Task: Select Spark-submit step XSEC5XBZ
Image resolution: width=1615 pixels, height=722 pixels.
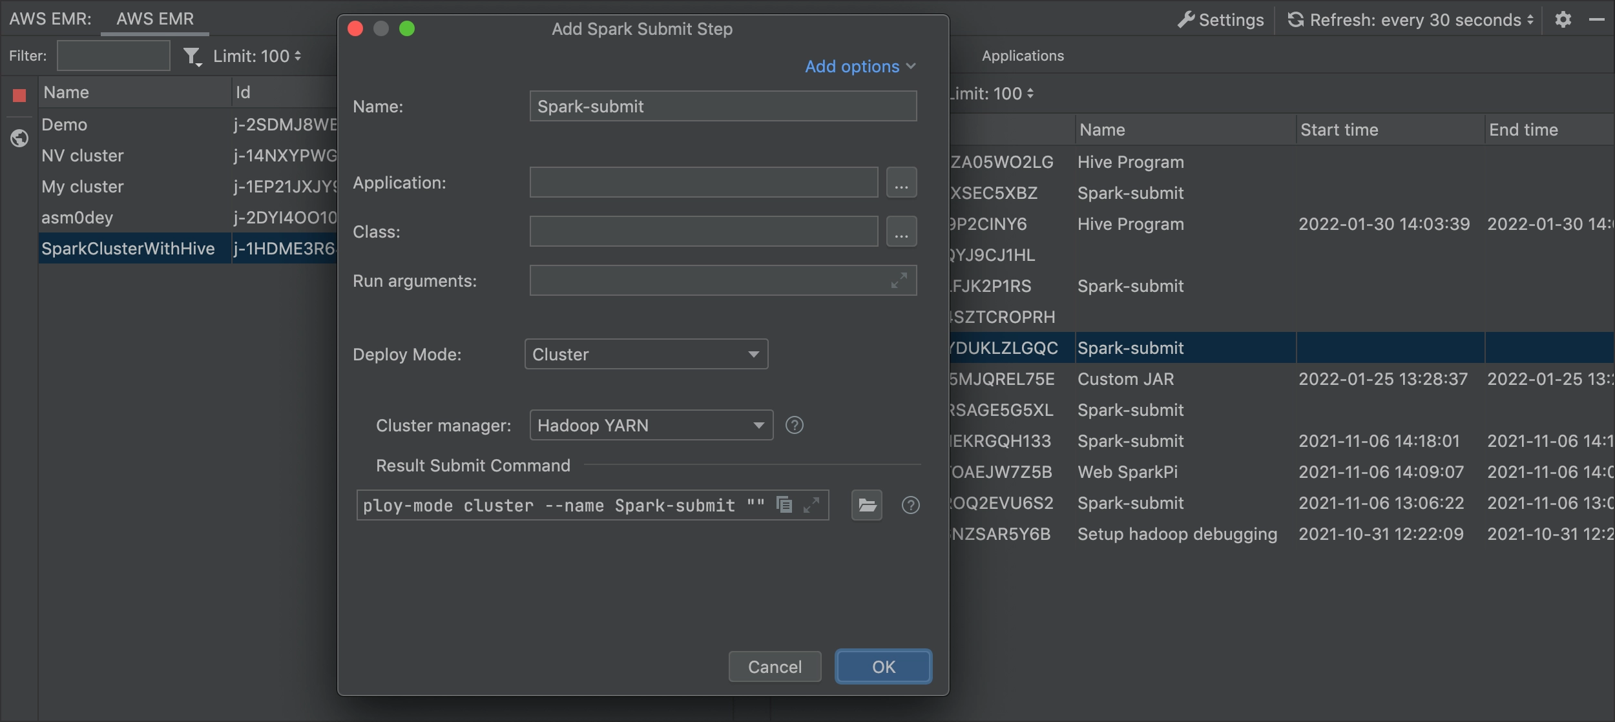Action: pyautogui.click(x=1282, y=193)
